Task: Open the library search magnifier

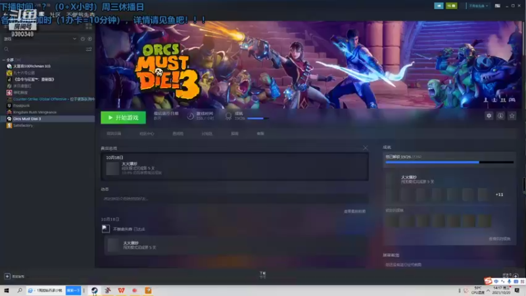Action: [7, 49]
